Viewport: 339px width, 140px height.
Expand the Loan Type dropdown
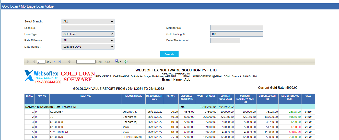coord(88,34)
